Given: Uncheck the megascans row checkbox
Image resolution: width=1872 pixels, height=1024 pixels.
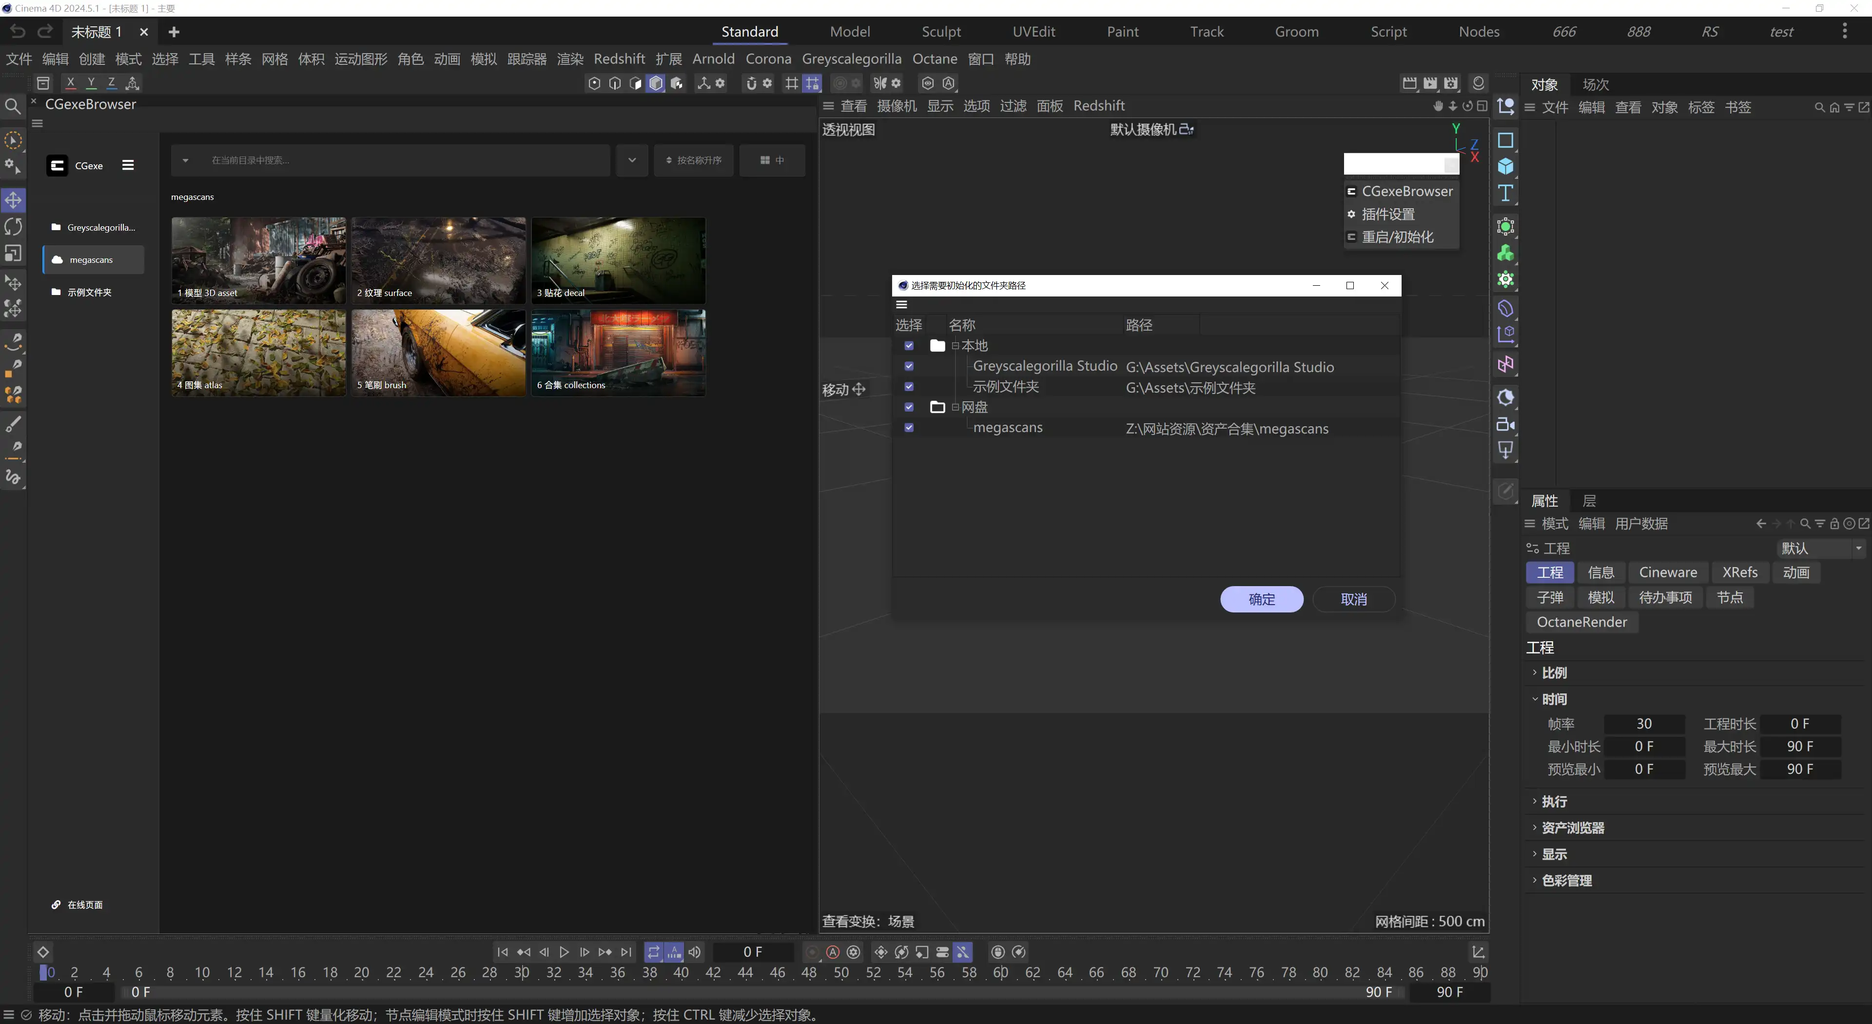Looking at the screenshot, I should pyautogui.click(x=908, y=427).
